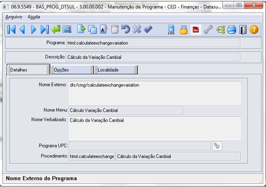Click the window icon in the title bar
Image resolution: width=266 pixels, height=187 pixels.
(6, 7)
